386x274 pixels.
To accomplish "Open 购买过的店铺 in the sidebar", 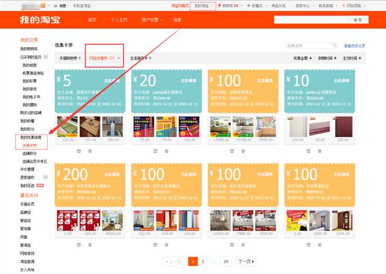I will 31,113.
